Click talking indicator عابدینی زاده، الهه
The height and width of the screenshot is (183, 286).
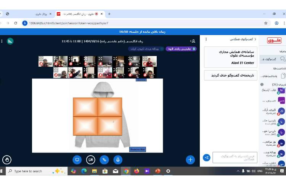181,49
